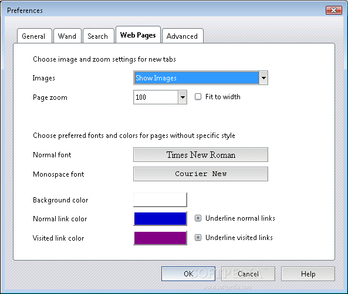Enable Fit to width checkbox
The image size is (348, 294).
point(198,97)
